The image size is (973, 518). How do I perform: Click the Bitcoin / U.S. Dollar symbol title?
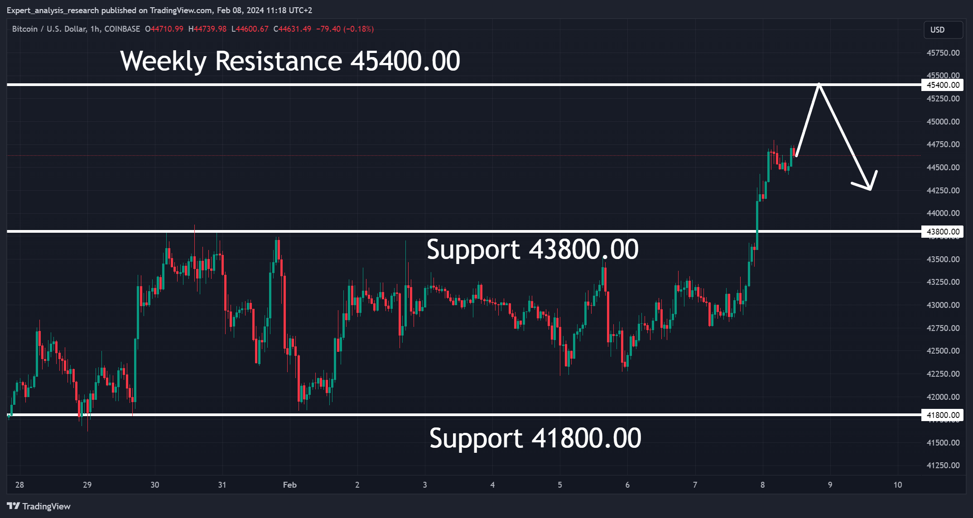(x=49, y=29)
